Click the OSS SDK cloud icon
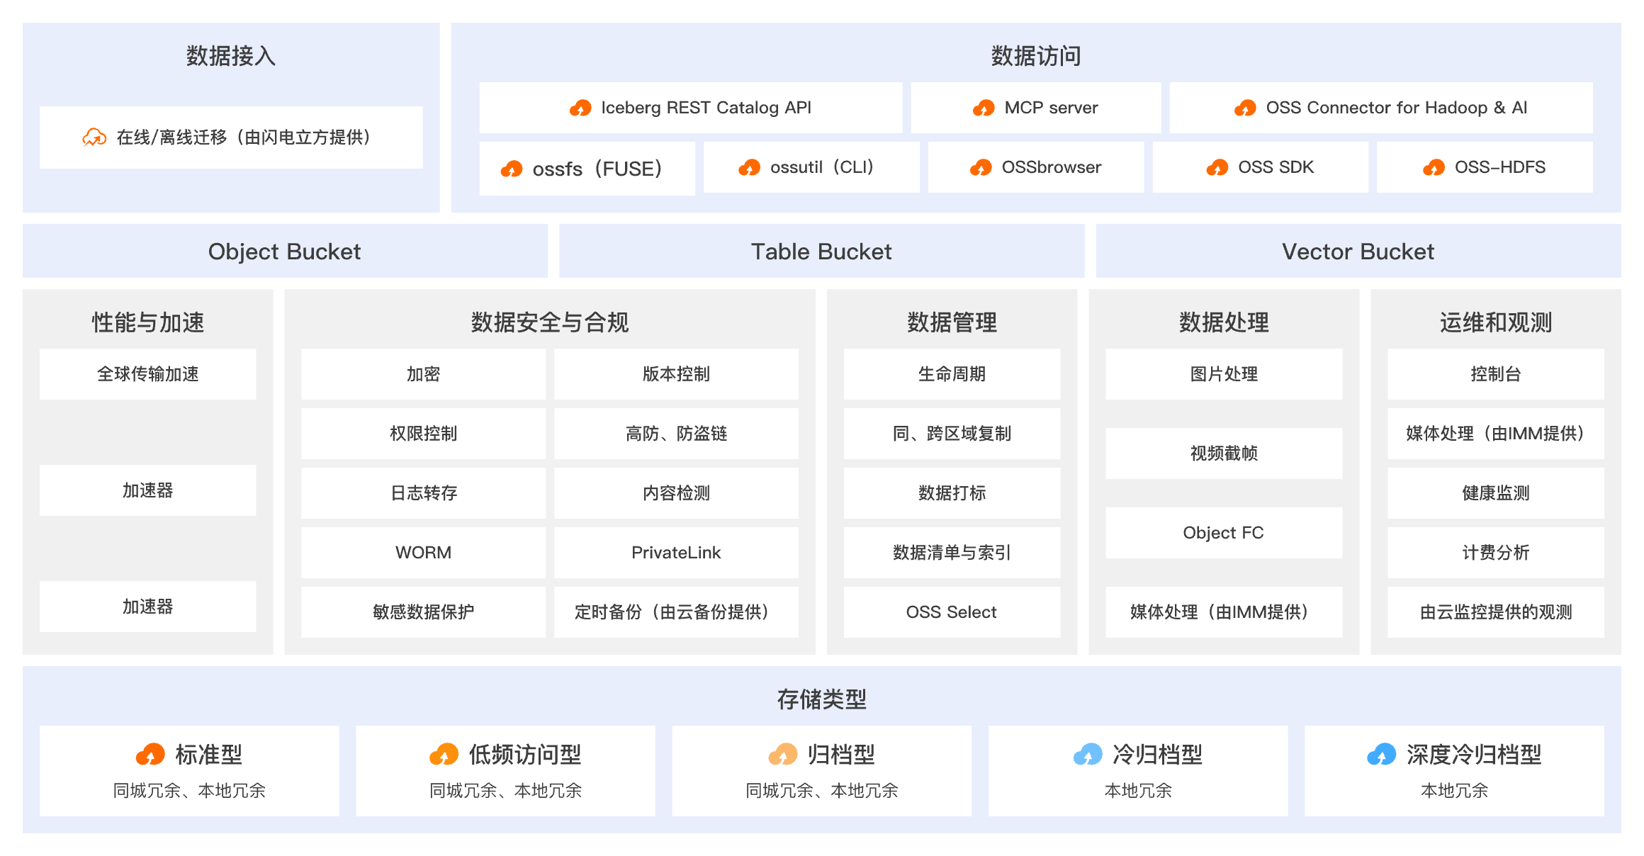1644x856 pixels. click(x=1217, y=167)
